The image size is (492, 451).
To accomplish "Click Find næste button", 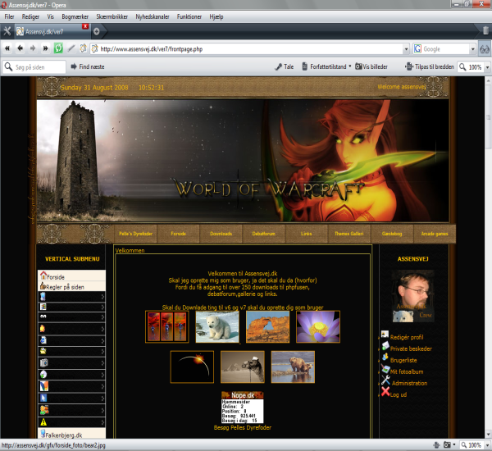I will pyautogui.click(x=88, y=66).
